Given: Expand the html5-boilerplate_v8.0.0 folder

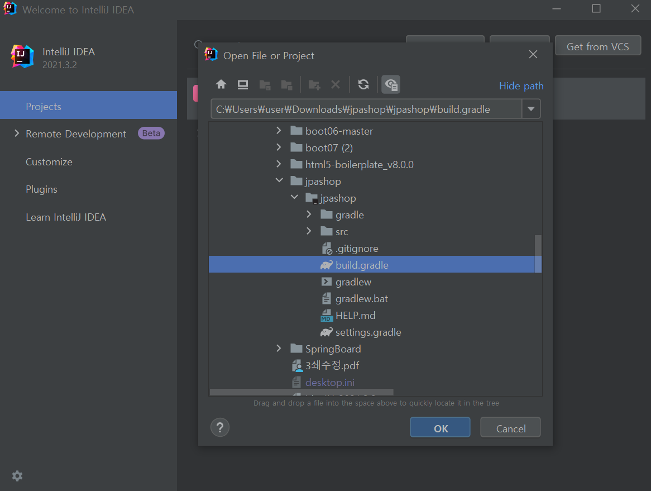Looking at the screenshot, I should (x=279, y=164).
